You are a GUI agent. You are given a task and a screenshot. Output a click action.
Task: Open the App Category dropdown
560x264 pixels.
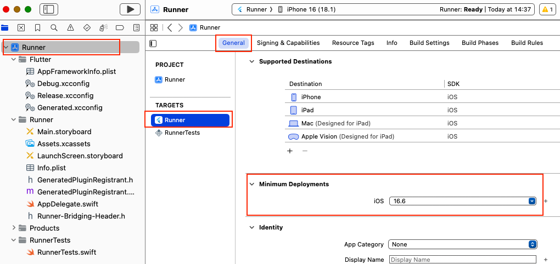click(x=463, y=244)
